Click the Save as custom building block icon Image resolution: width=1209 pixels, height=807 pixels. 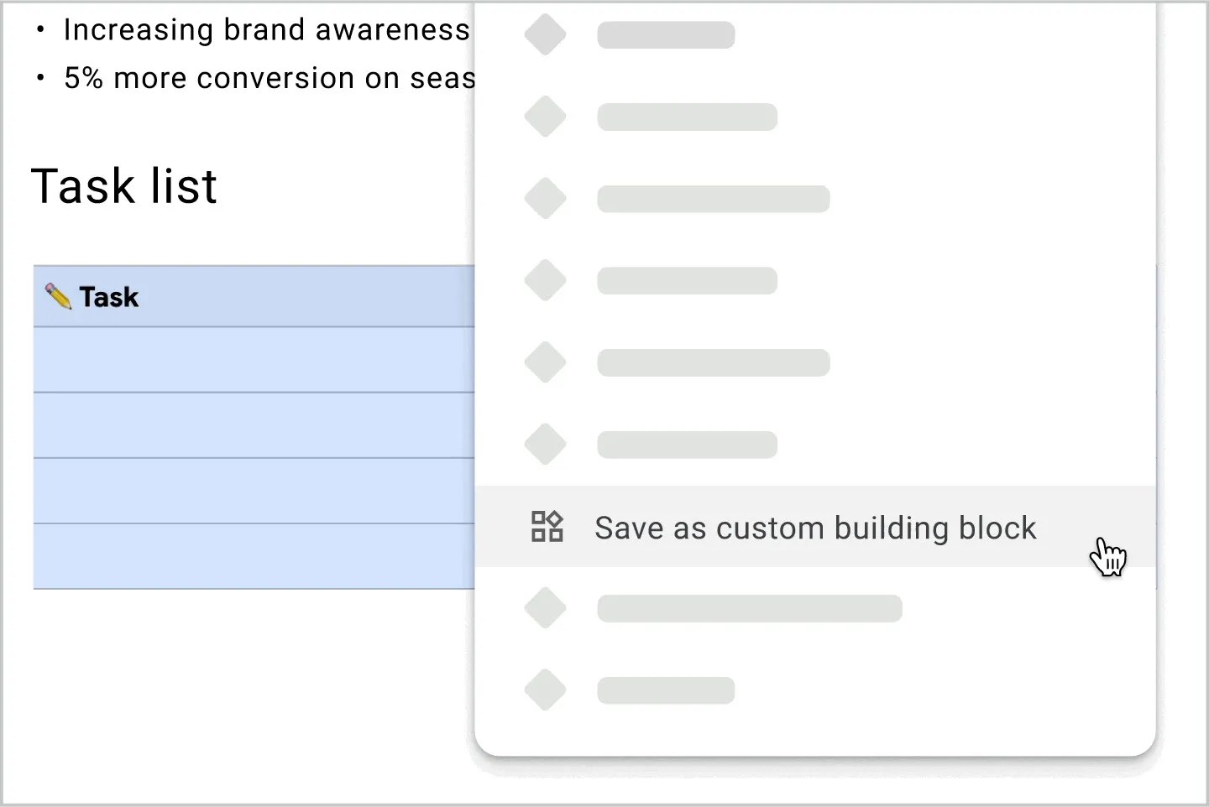pos(546,527)
